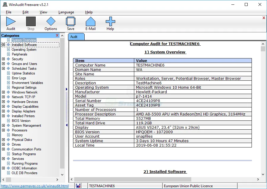Click the 'European Union Public Licence' status text
Screen dimensions: 267x189
click(x=188, y=186)
